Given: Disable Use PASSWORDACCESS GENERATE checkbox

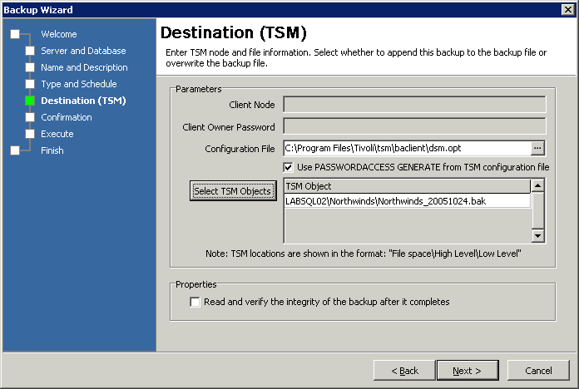Looking at the screenshot, I should [x=289, y=167].
